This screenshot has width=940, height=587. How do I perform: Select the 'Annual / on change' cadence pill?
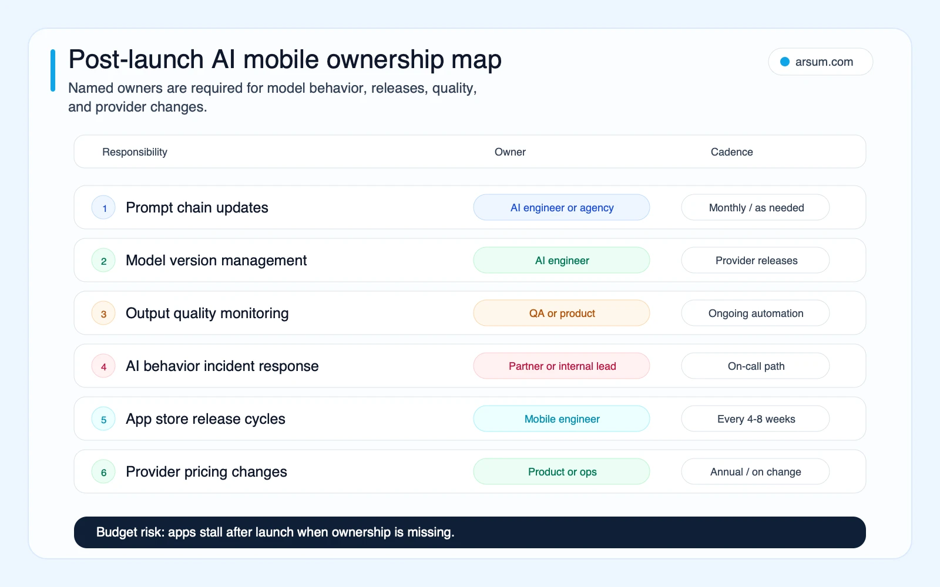[x=756, y=471]
